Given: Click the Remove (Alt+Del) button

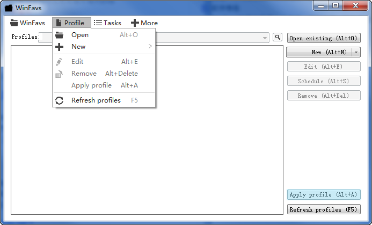Looking at the screenshot, I should point(324,96).
